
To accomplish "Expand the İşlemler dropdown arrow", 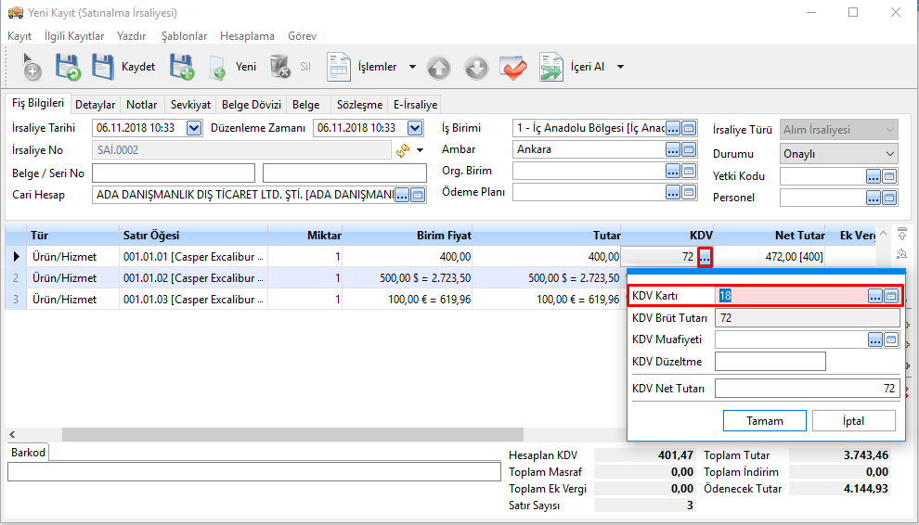I will (x=412, y=67).
